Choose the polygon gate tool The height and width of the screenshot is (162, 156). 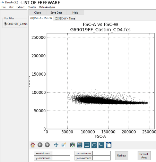click(101, 145)
